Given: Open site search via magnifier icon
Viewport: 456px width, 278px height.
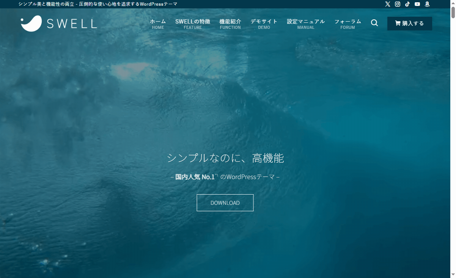Looking at the screenshot, I should pyautogui.click(x=374, y=23).
